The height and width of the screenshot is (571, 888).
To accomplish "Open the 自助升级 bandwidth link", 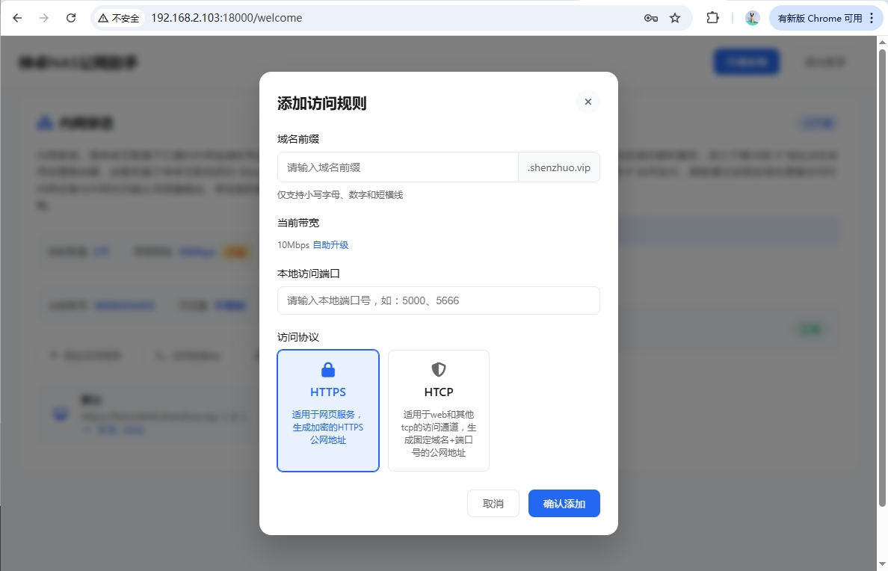I will [x=330, y=245].
